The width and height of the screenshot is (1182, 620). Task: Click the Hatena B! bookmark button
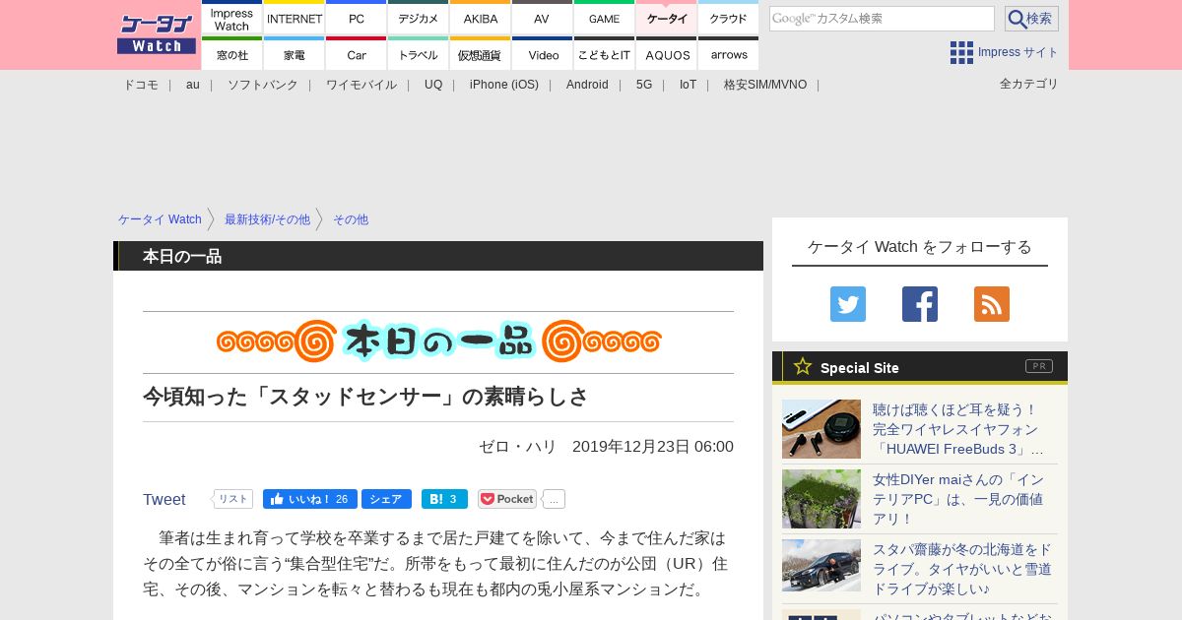click(444, 499)
